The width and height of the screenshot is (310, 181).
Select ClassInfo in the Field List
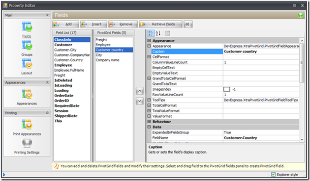72,40
